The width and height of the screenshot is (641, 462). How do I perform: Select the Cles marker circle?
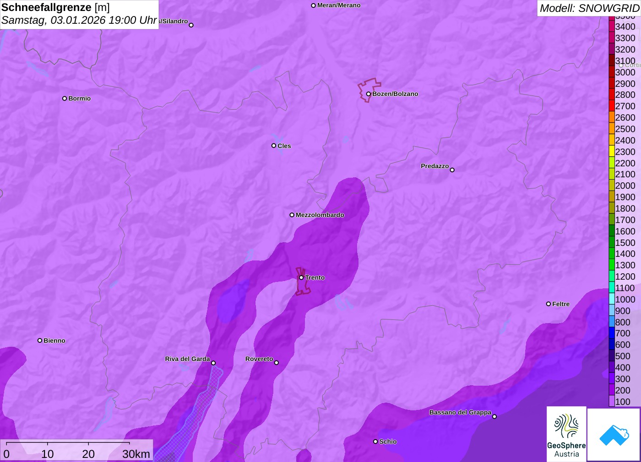pos(274,146)
